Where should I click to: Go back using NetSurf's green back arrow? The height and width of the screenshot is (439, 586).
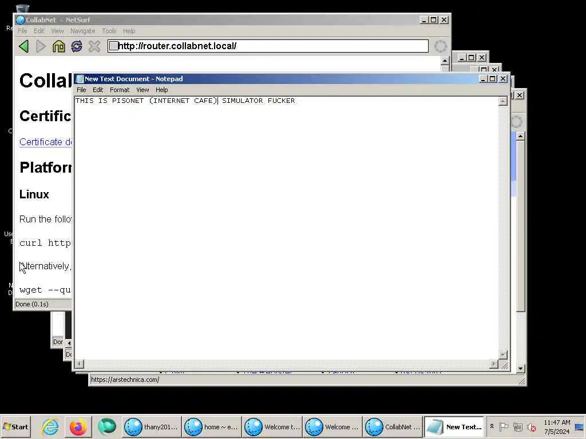[23, 46]
